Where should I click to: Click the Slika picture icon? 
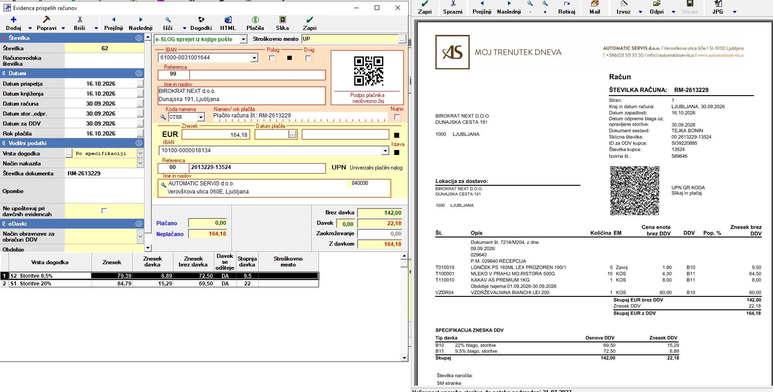(x=282, y=19)
